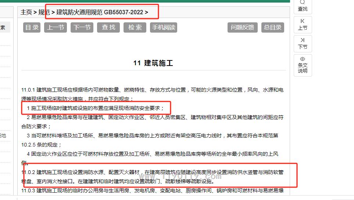Open the 检索 search button

[135, 27]
